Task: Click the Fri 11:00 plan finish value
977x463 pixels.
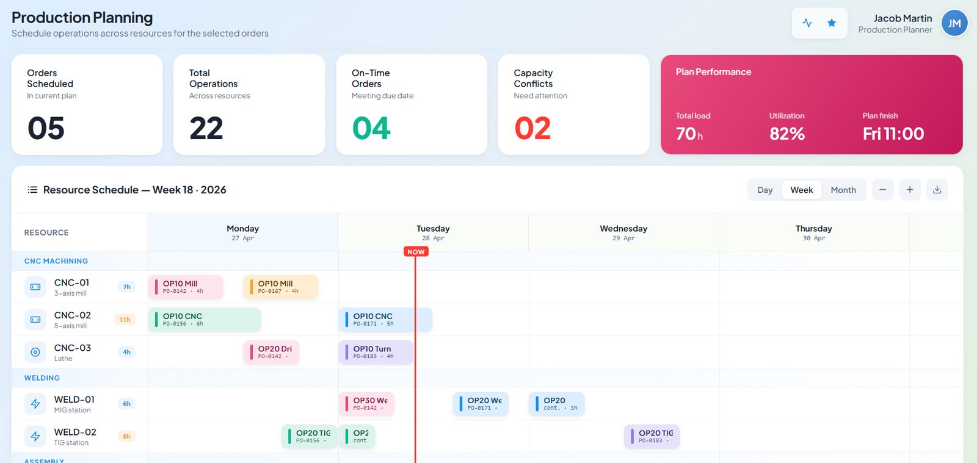Action: click(x=893, y=134)
